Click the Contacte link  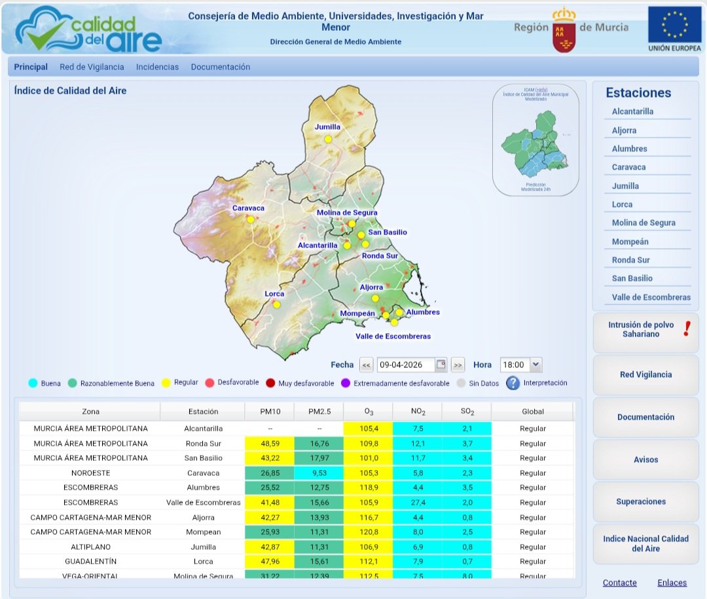(619, 583)
